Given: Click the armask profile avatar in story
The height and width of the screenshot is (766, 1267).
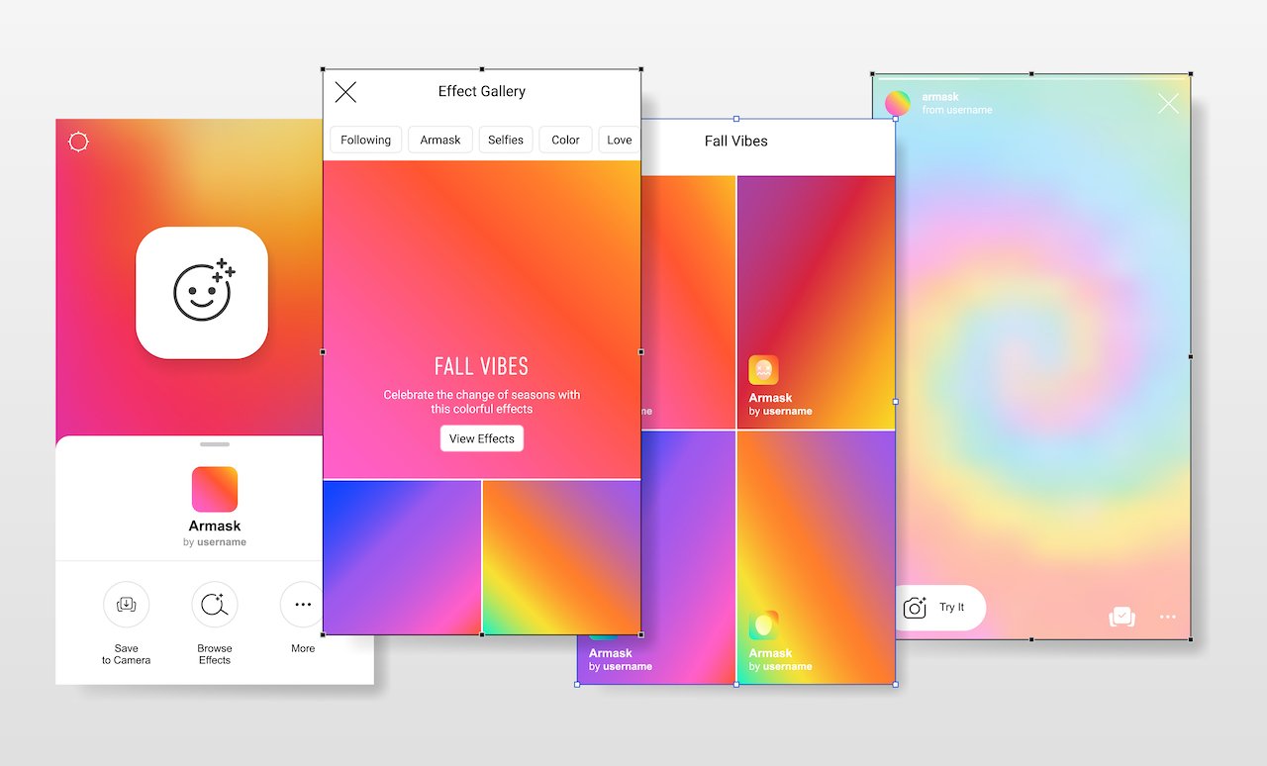Looking at the screenshot, I should pos(898,104).
